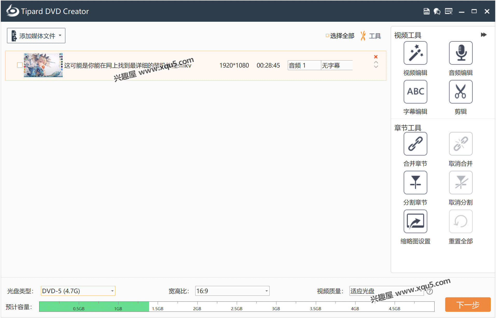Click the orange Next (下一步) button

(x=467, y=305)
